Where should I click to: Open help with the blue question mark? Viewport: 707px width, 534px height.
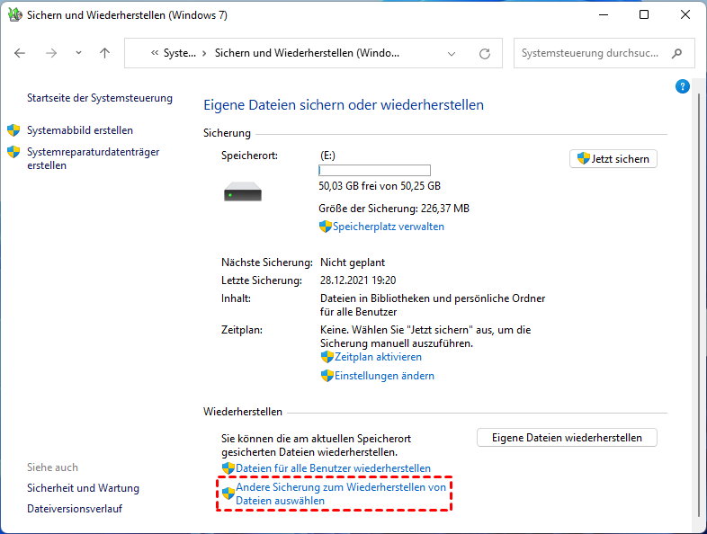(683, 86)
